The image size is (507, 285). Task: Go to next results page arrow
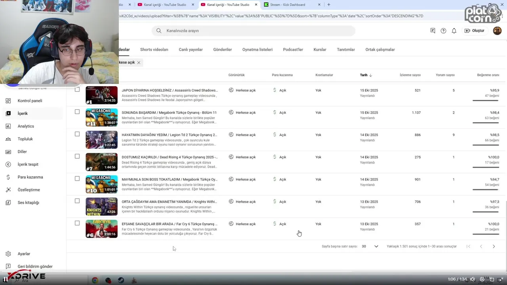(494, 246)
